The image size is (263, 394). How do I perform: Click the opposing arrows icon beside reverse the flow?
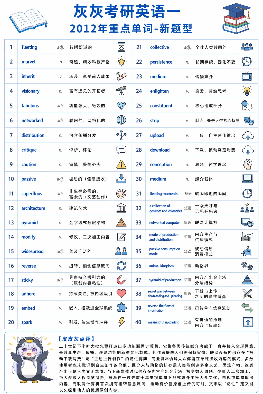pyautogui.click(x=247, y=308)
